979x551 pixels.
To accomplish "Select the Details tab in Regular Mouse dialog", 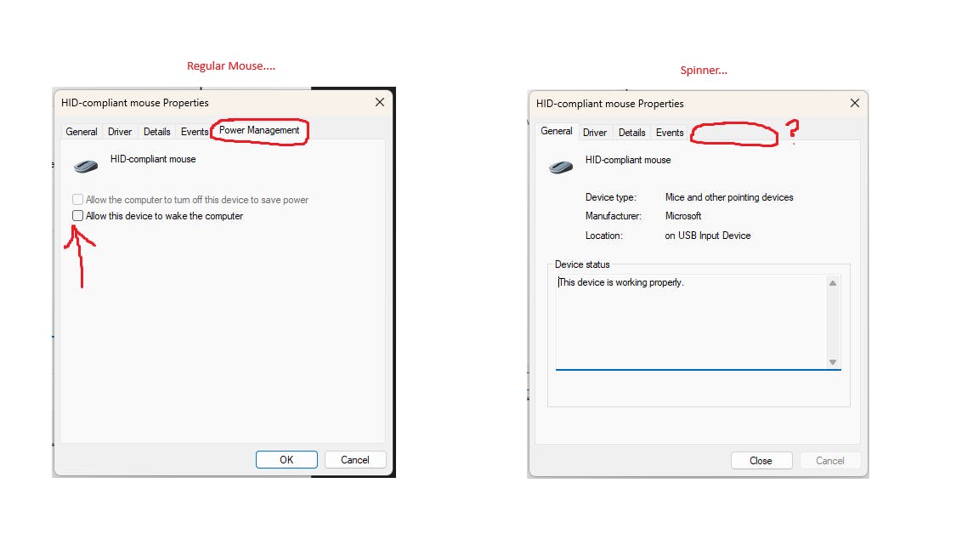I will coord(157,132).
